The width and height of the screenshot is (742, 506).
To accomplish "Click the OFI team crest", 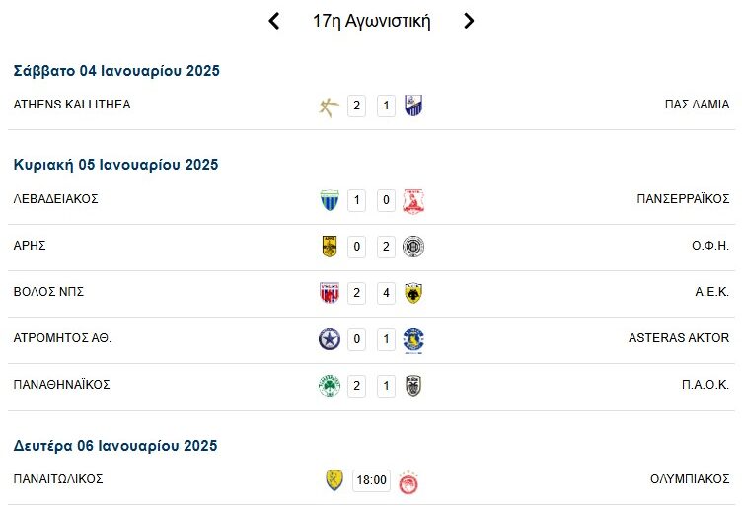I will point(413,248).
